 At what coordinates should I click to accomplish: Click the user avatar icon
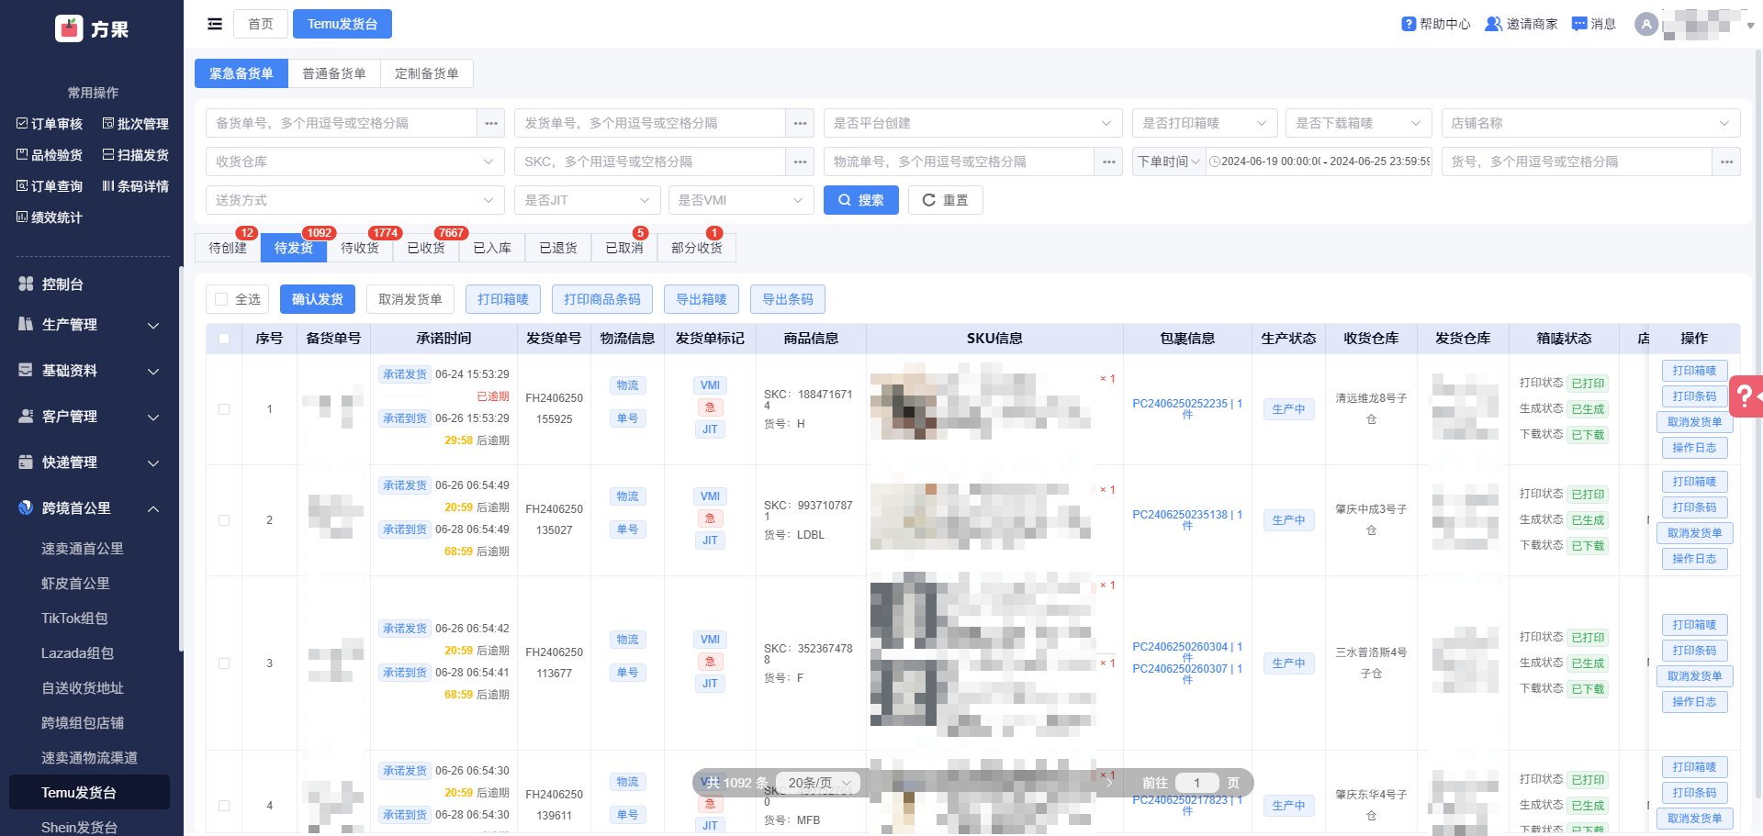coord(1646,25)
